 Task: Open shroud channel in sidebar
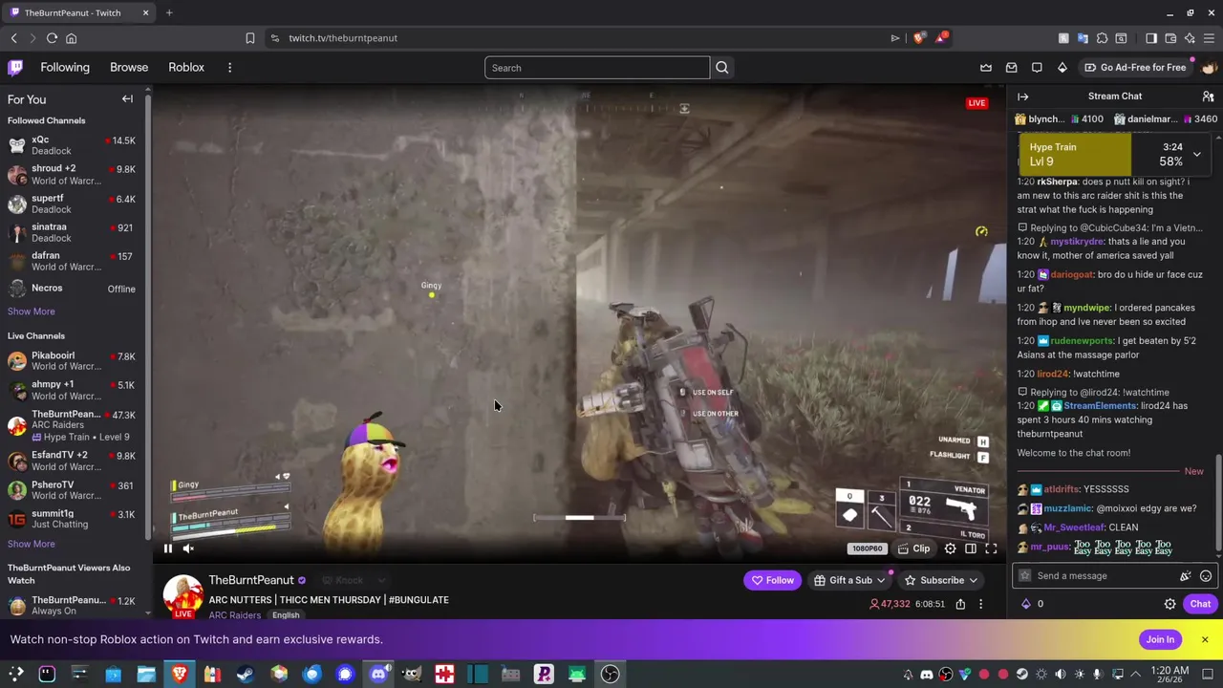tap(73, 175)
